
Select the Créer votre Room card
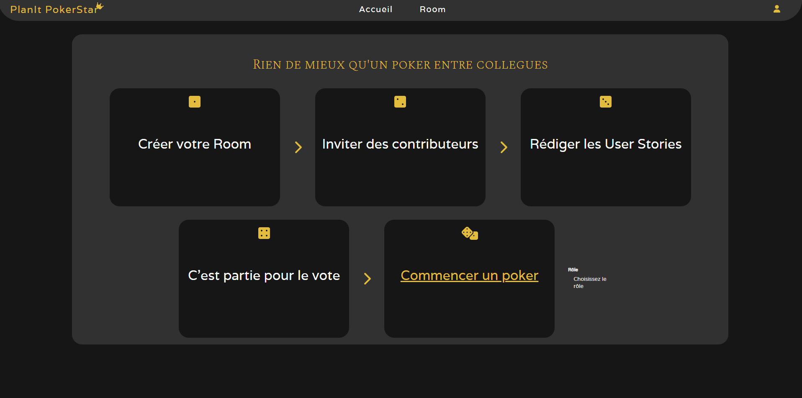195,147
